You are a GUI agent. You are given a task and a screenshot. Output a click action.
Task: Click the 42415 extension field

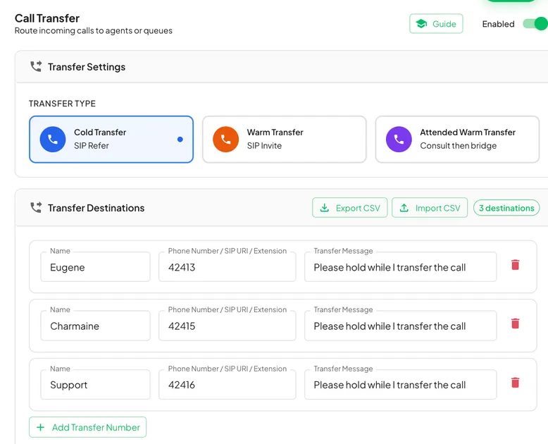tap(228, 326)
